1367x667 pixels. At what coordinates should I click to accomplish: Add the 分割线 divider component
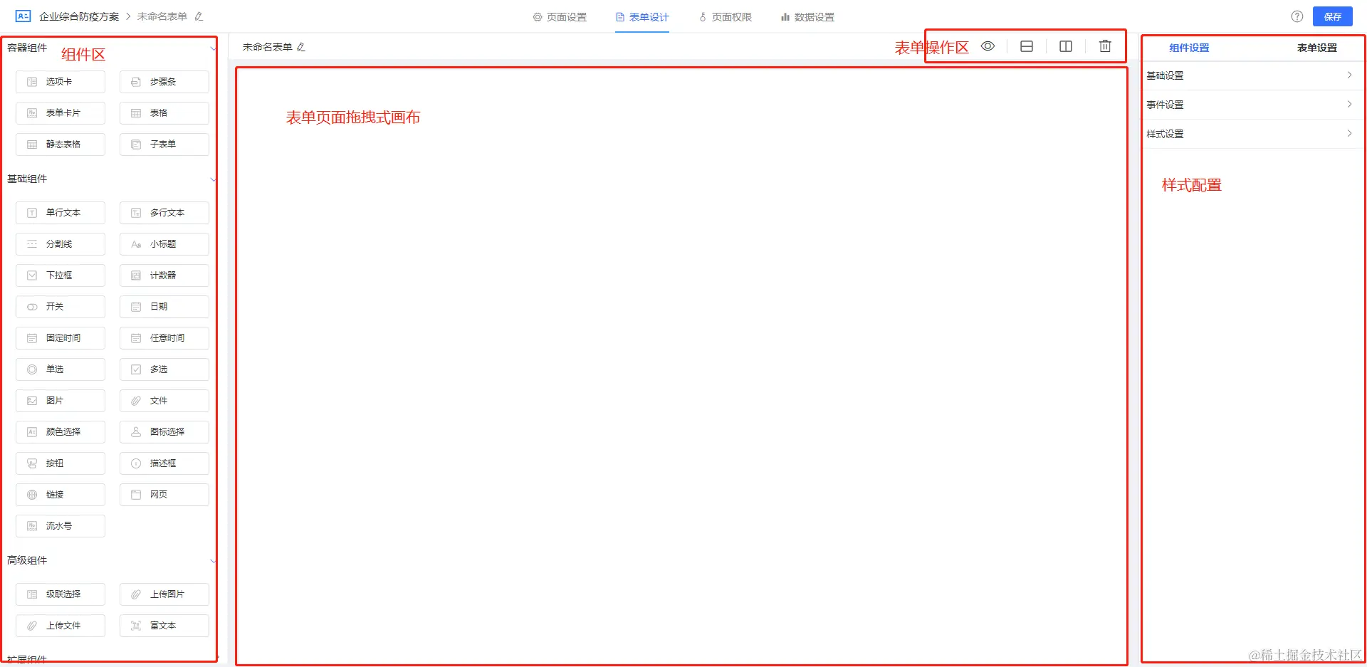click(61, 244)
